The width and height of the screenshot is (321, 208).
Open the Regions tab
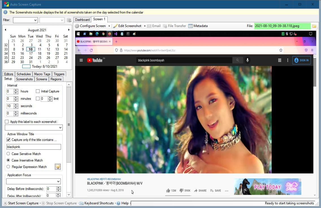point(56,79)
